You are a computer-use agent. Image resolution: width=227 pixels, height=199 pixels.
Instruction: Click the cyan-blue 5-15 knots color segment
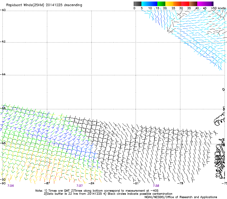tap(149, 4)
